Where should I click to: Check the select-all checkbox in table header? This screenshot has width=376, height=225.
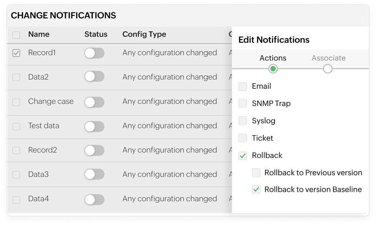click(16, 34)
